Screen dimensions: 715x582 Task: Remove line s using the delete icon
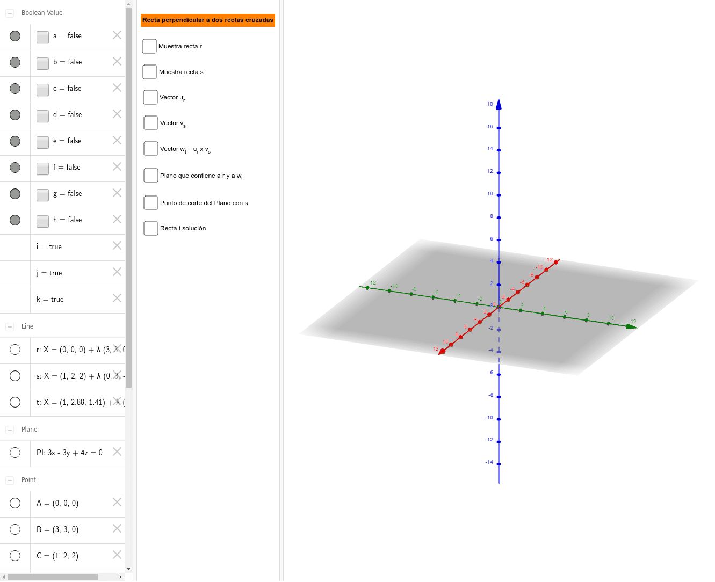tap(117, 376)
